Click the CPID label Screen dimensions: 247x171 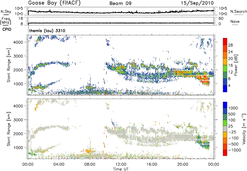point(7,29)
